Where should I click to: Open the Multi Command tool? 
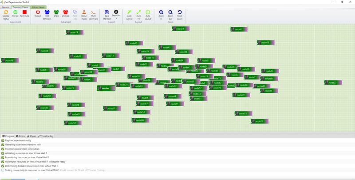click(x=94, y=12)
